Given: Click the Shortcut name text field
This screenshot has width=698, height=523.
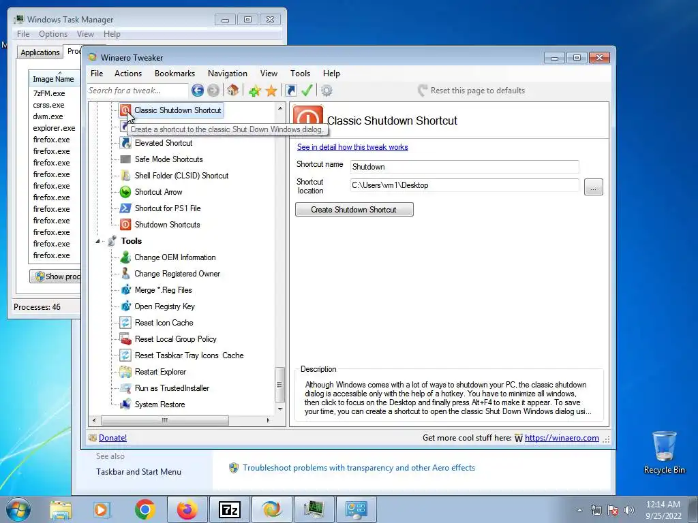Looking at the screenshot, I should point(464,167).
